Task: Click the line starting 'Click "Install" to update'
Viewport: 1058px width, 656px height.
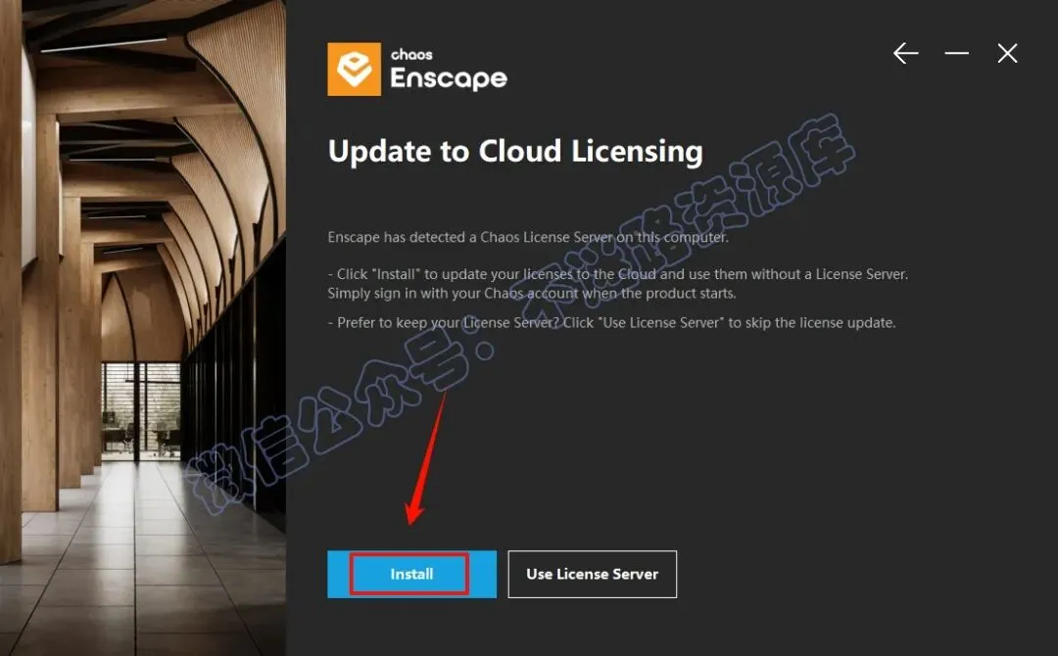Action: point(617,274)
